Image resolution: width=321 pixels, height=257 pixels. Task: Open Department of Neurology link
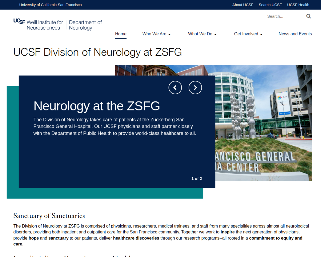coord(85,25)
